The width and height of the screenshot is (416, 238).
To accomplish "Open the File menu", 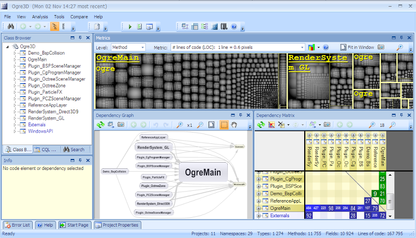I will (x=7, y=17).
